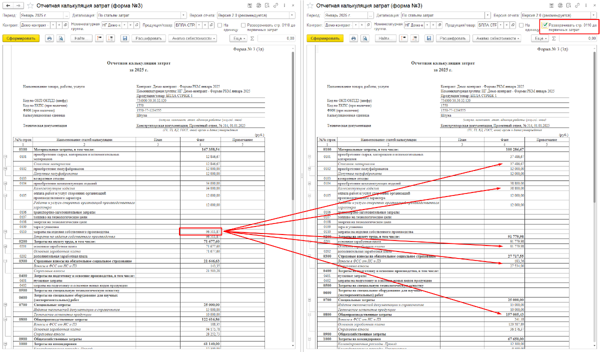The height and width of the screenshot is (352, 600).
Task: Uncheck Разворачивать стр. 0110 checkbox, right window
Action: (544, 24)
